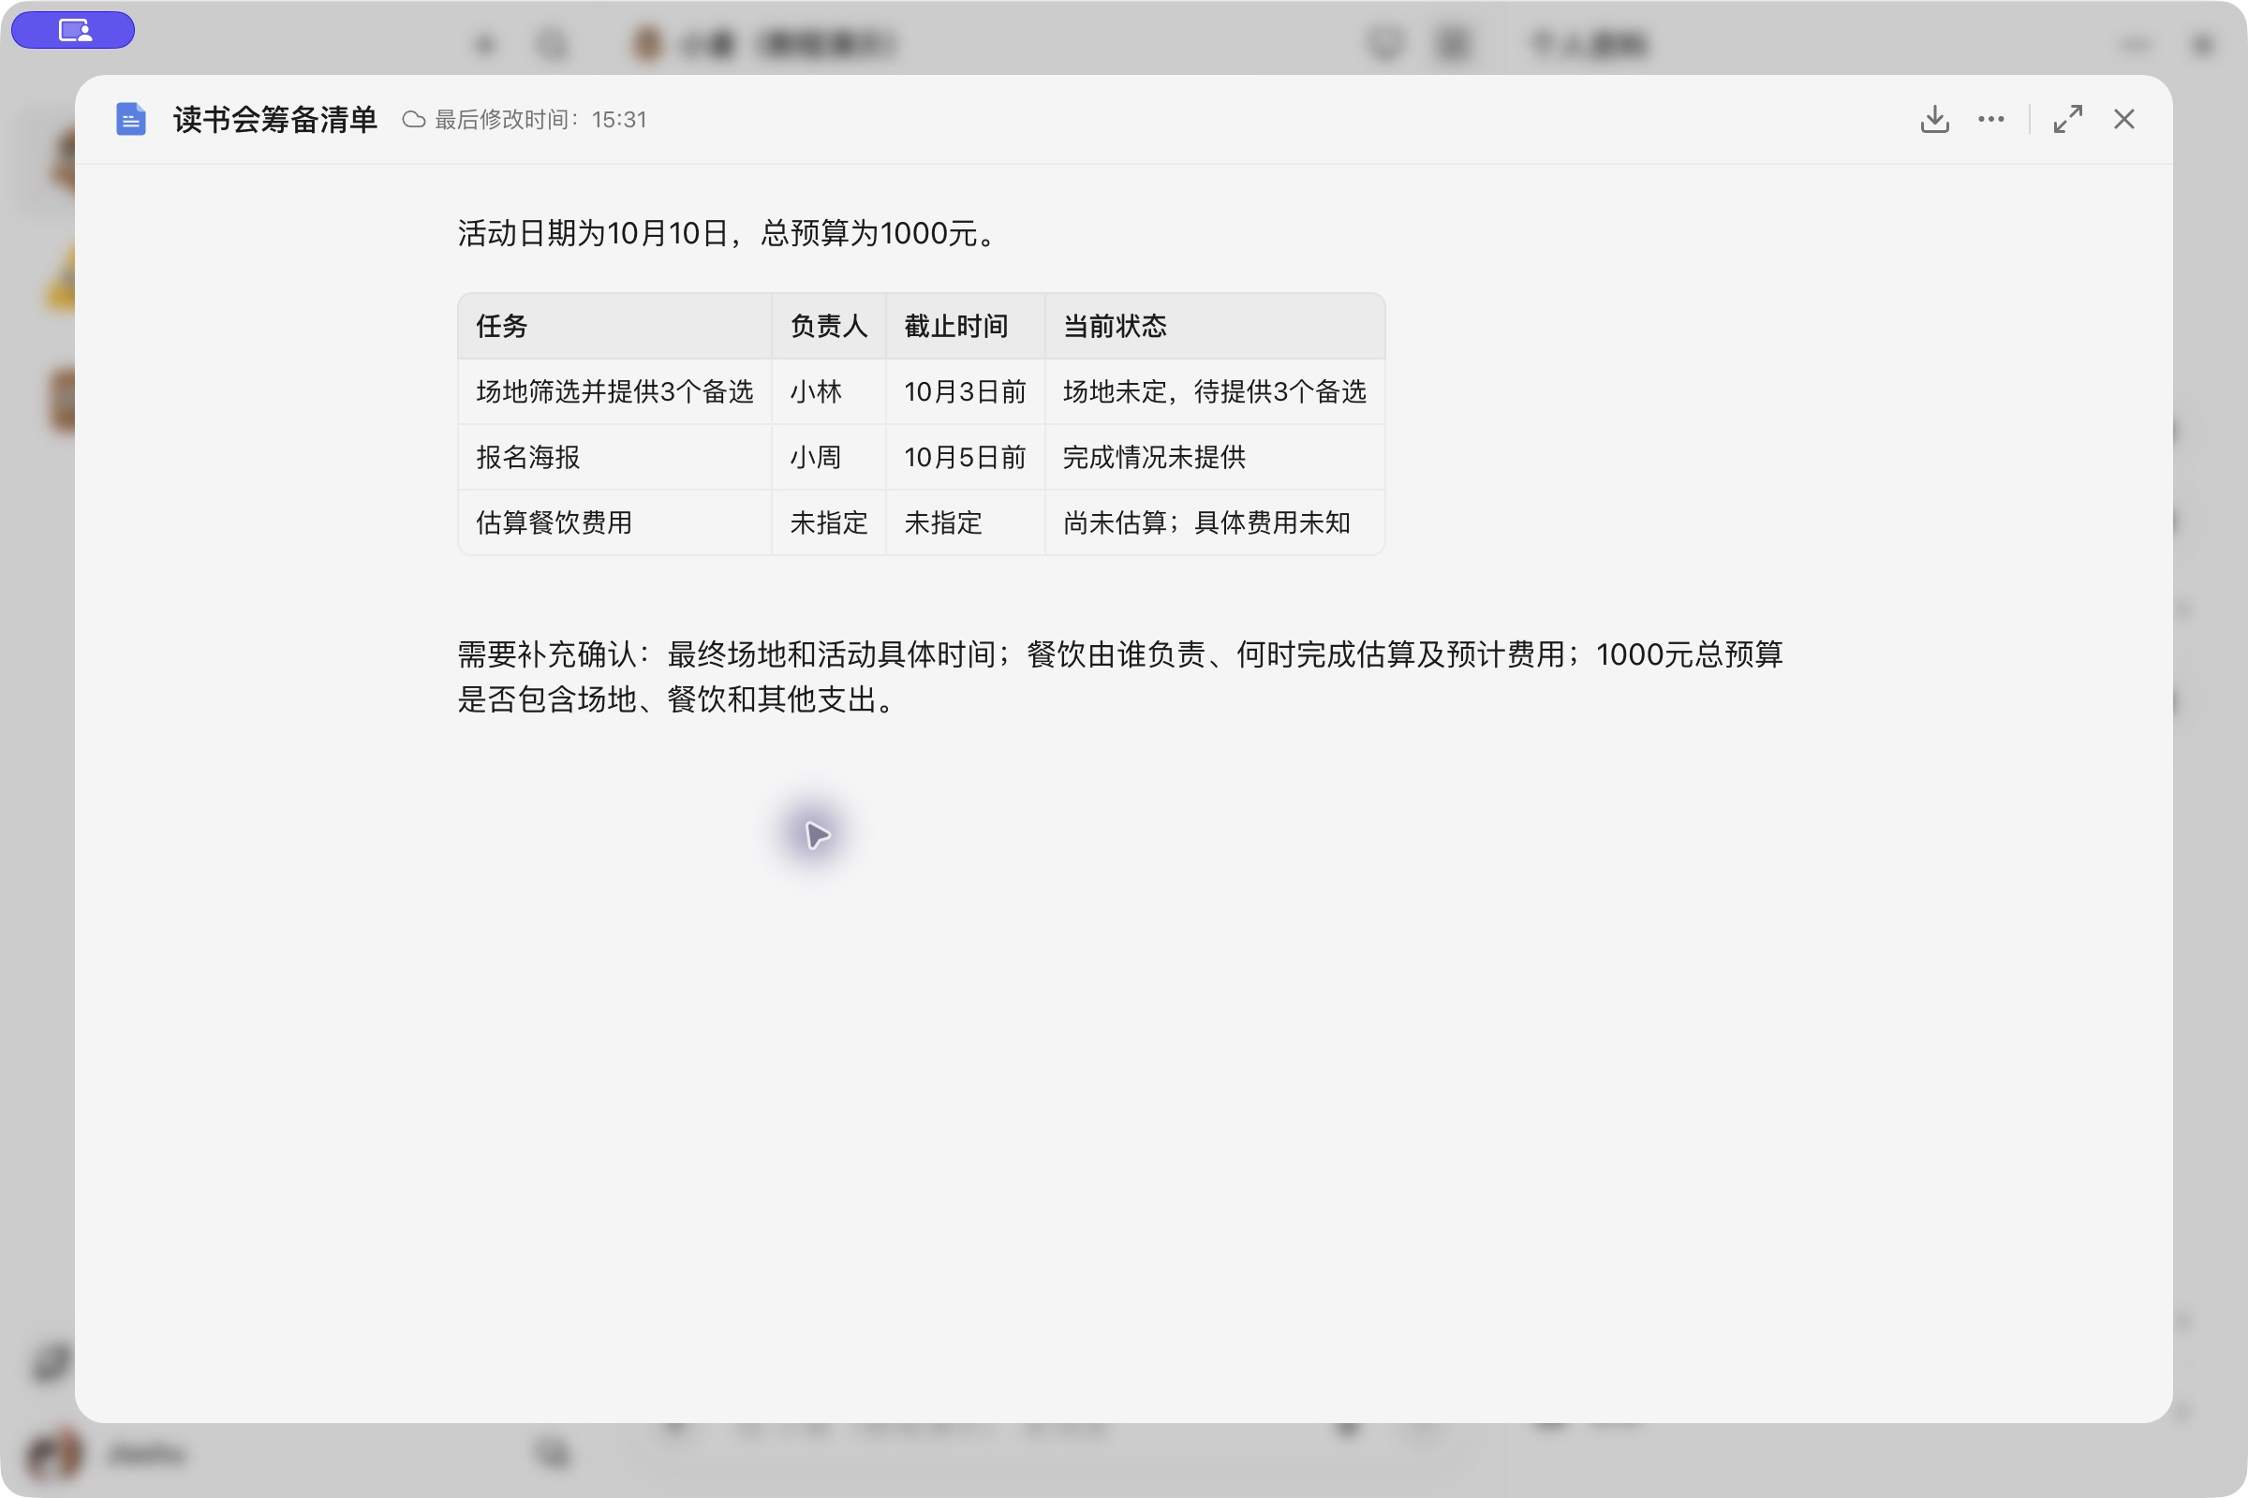2248x1498 pixels.
Task: Click the purple screen-share indicator pill
Action: point(73,30)
